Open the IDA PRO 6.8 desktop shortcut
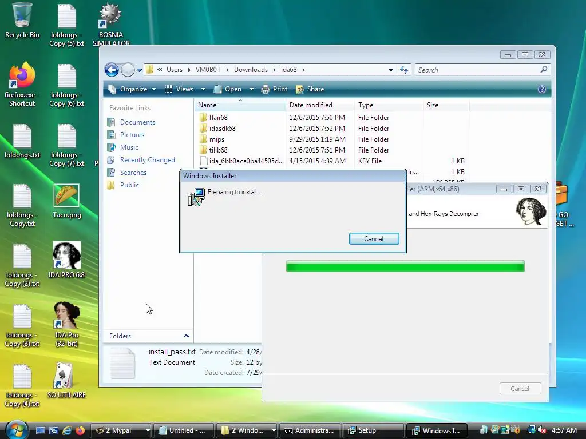Screen dimensions: 586x439 pos(66,260)
